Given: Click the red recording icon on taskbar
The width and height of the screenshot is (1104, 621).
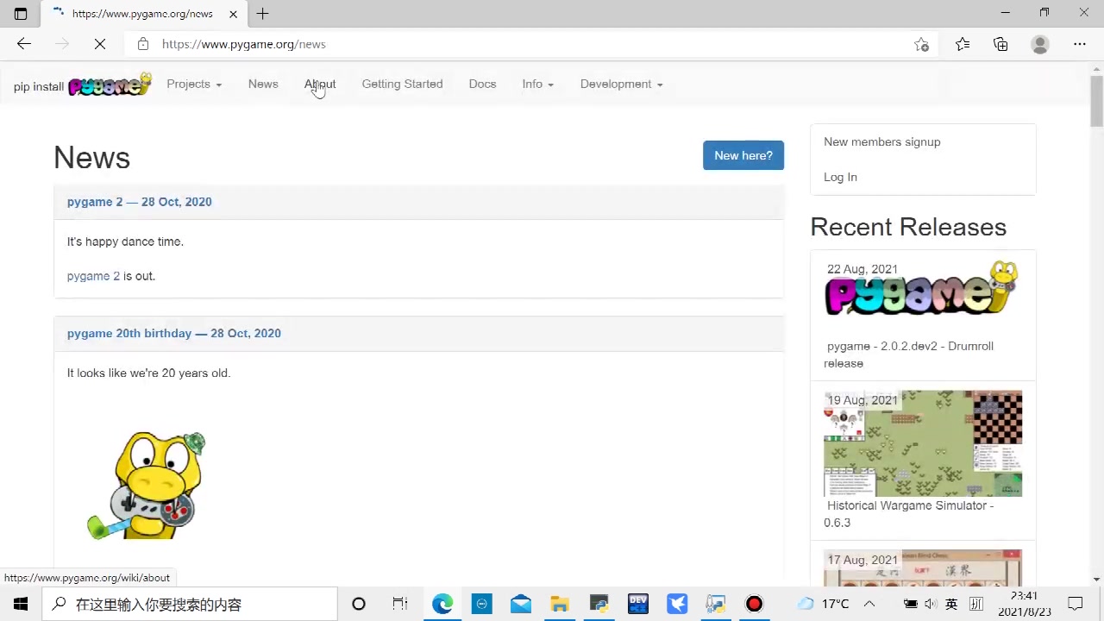Looking at the screenshot, I should 755,604.
